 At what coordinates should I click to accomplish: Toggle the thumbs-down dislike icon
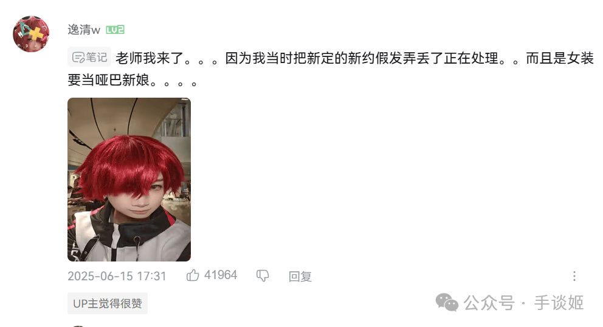point(263,275)
